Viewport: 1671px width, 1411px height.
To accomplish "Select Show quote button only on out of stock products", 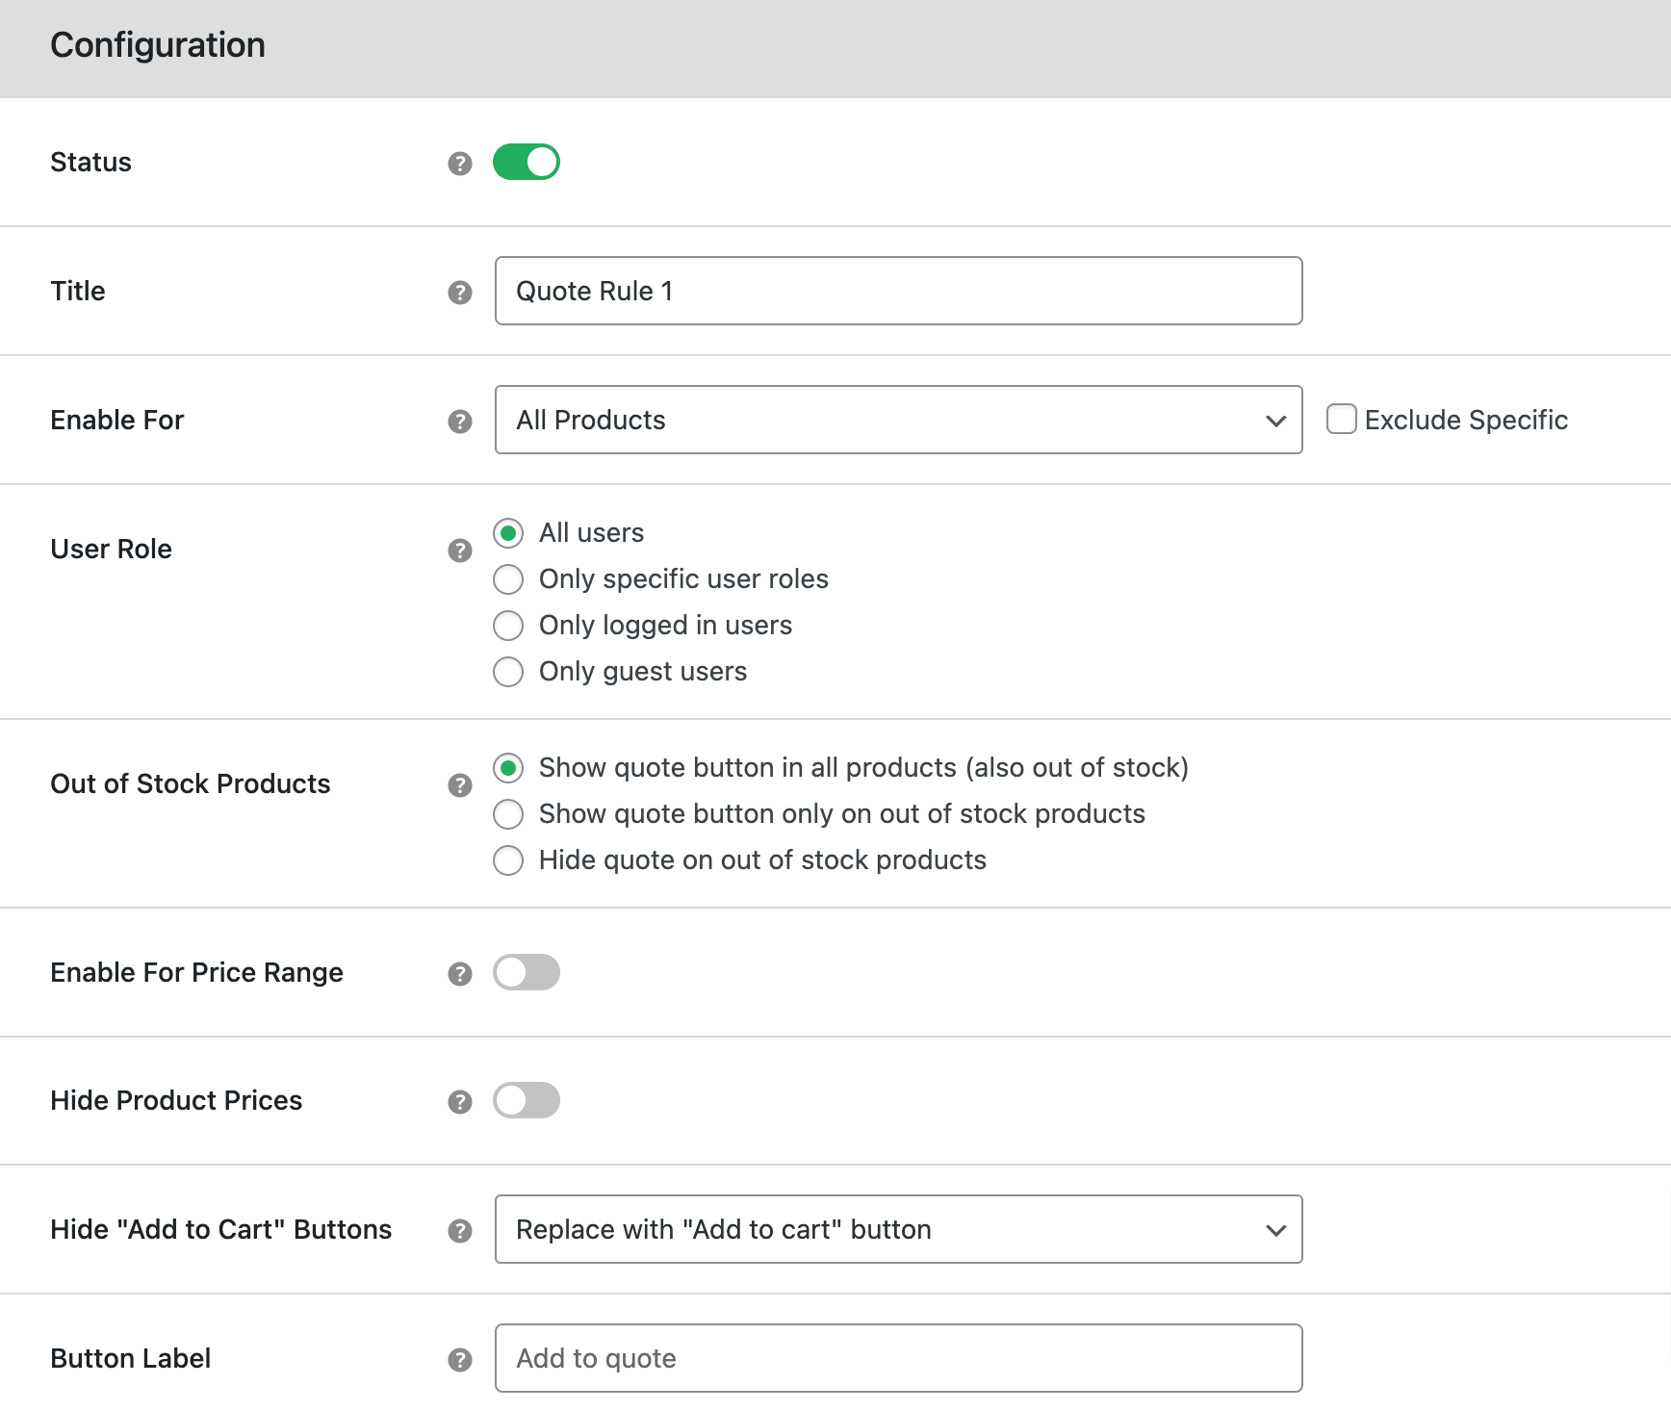I will (x=508, y=813).
